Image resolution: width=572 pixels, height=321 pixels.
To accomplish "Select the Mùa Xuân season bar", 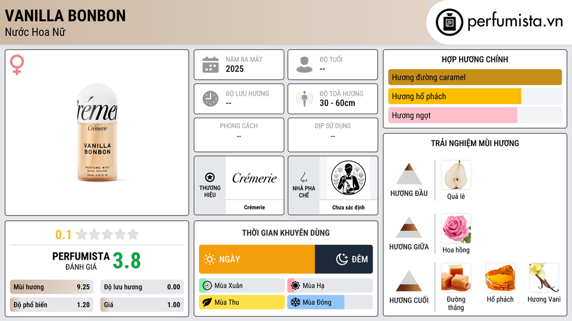I will tap(242, 285).
